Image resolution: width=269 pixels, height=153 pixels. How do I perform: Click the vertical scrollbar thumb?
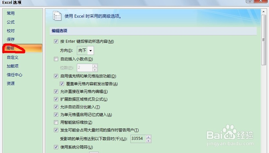coord(264,40)
